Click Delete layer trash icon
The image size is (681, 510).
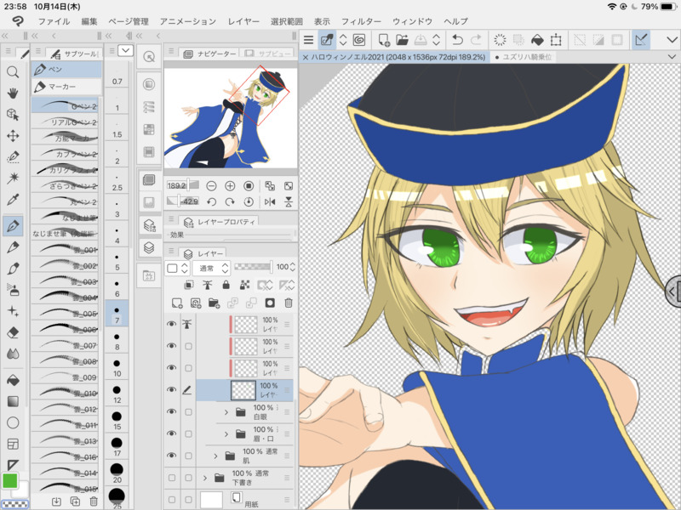pyautogui.click(x=289, y=303)
